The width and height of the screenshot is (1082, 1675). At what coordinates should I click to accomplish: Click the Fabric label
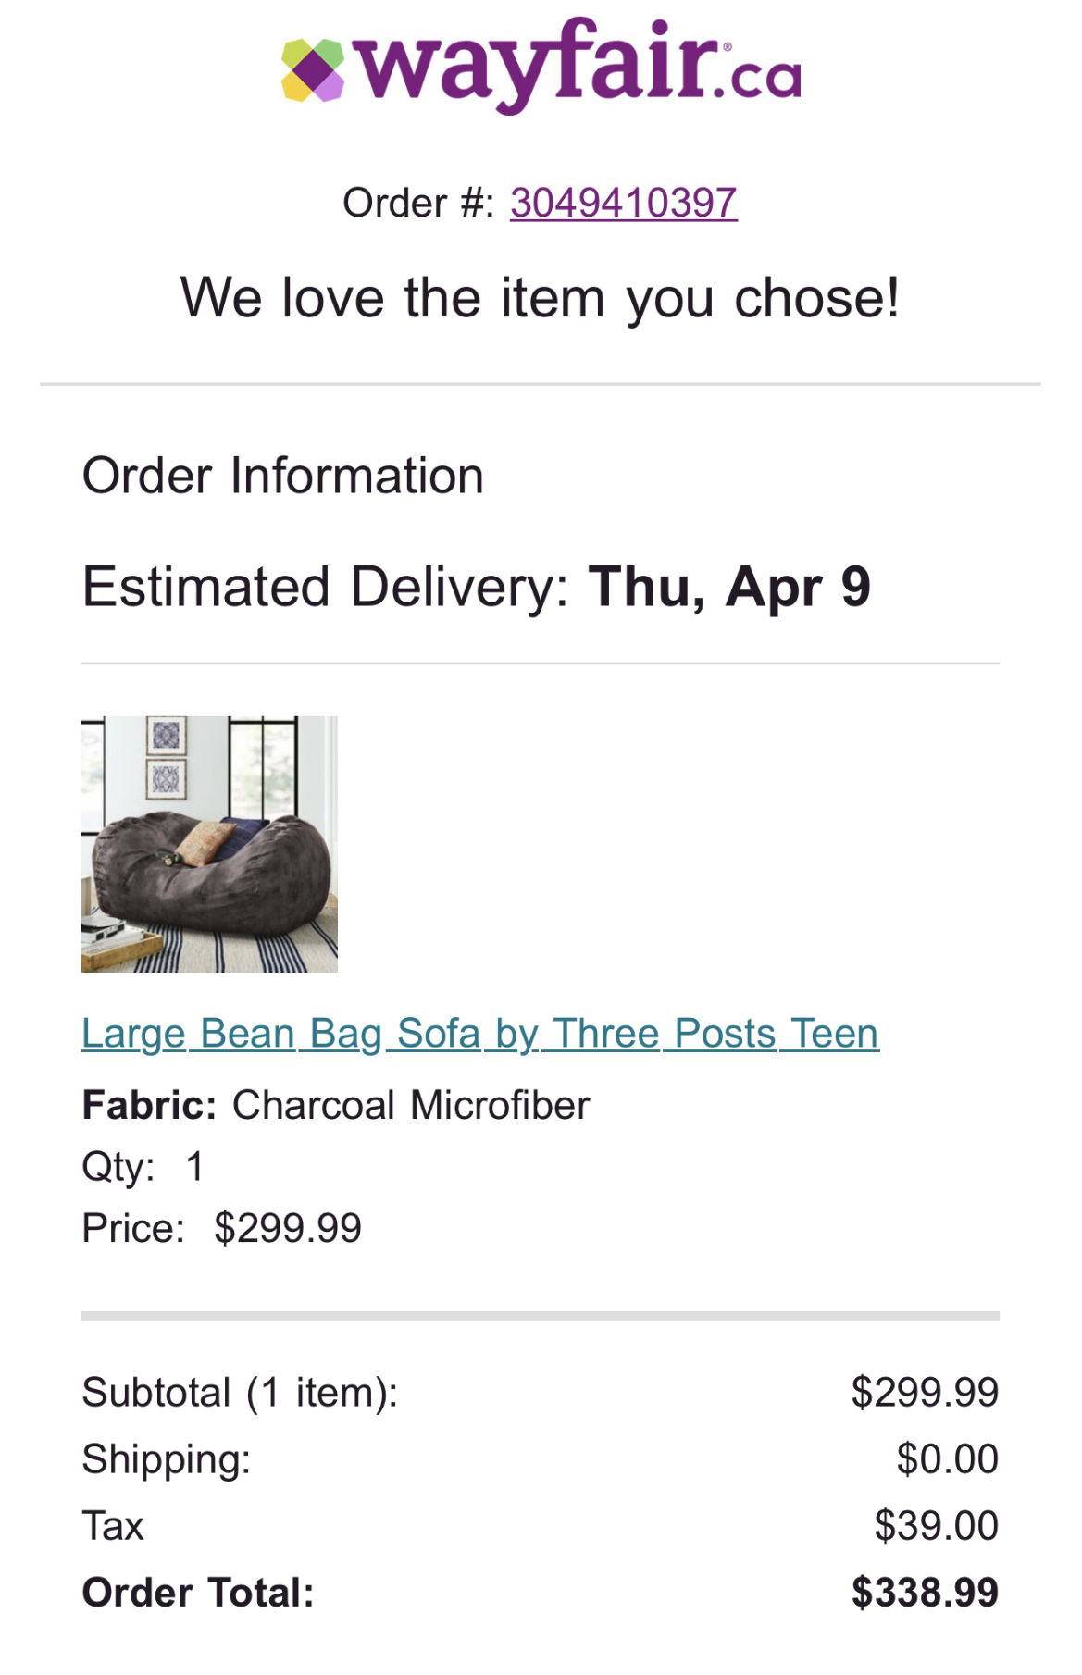pos(149,1105)
